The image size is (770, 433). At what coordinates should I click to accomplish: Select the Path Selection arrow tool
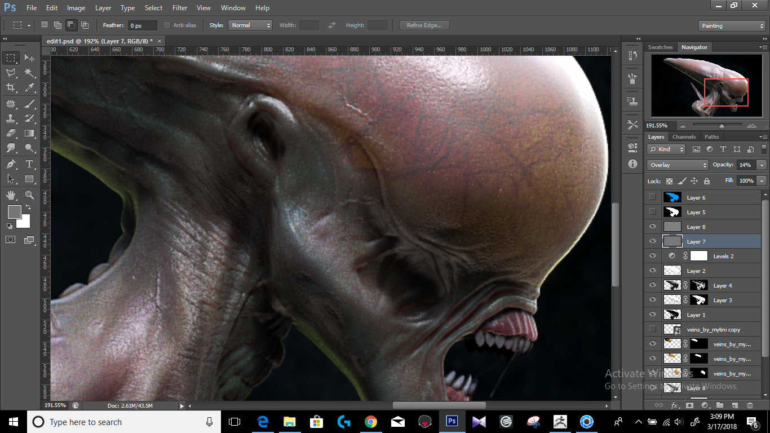click(x=11, y=179)
